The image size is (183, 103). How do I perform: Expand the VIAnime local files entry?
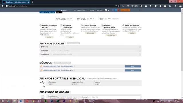point(41,47)
